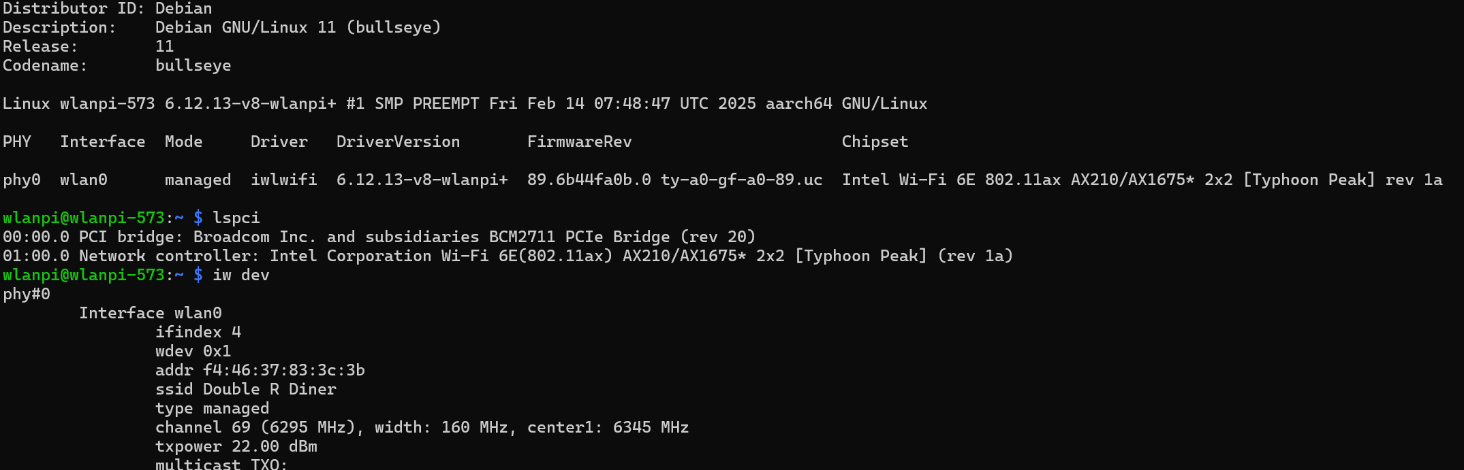Click the 'iwlwifi' driver name
1464x470 pixels.
coord(283,180)
